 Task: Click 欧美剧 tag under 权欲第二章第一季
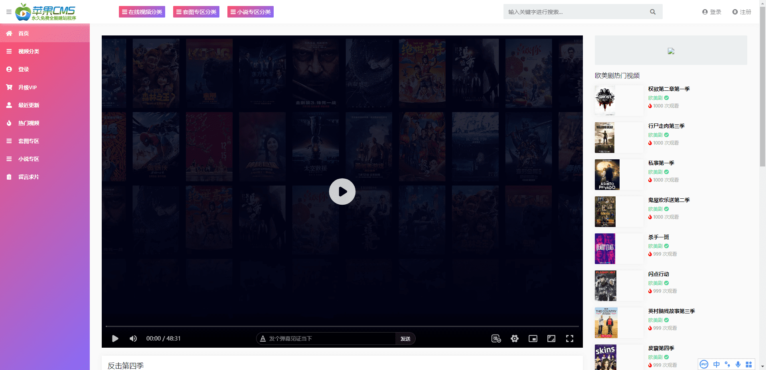coord(655,98)
